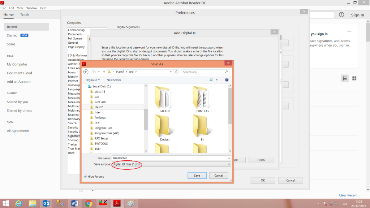The image size is (370, 208).
Task: Open the Save As help icon
Action: pos(227,80)
